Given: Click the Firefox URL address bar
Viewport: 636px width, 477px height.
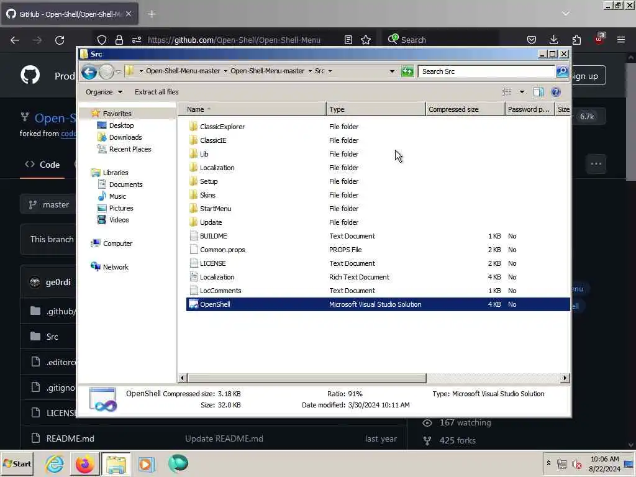Looking at the screenshot, I should [x=234, y=40].
